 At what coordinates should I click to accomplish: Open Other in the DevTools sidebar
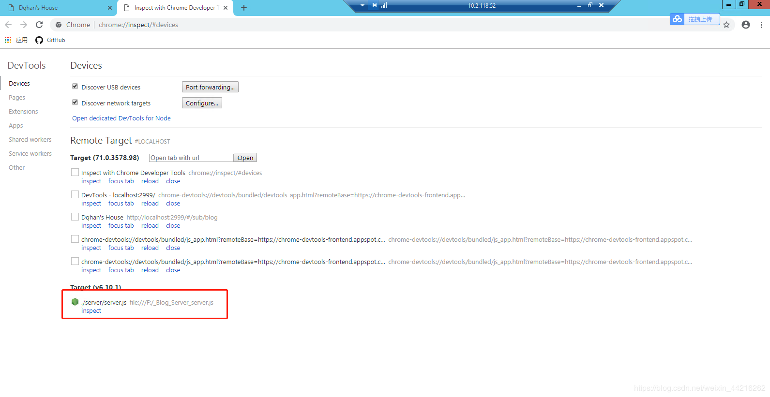[17, 168]
